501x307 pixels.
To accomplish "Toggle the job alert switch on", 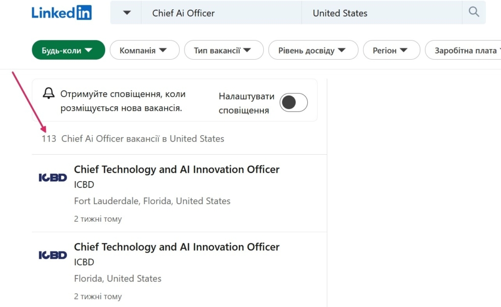I will pos(294,102).
